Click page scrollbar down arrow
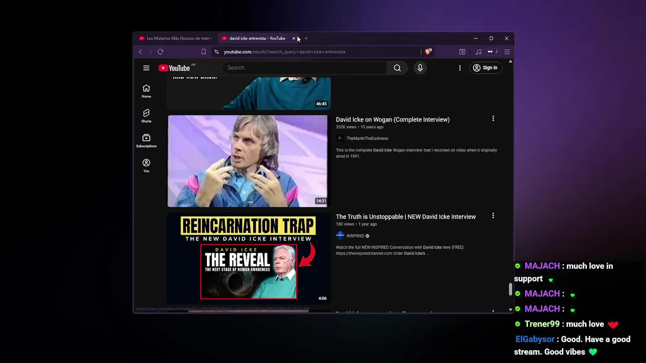This screenshot has height=363, width=646. 510,310
